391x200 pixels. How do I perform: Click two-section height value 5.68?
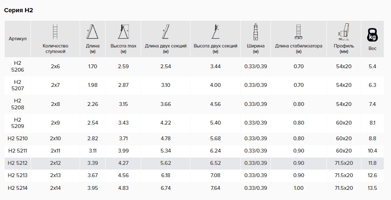click(x=215, y=139)
